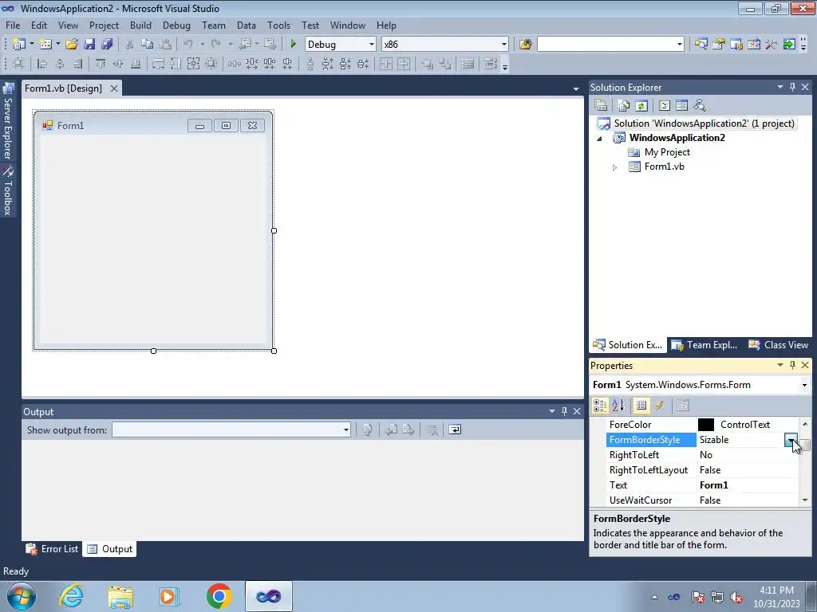Save Form1.vb with the single-floppy Save icon
Image resolution: width=817 pixels, height=612 pixels.
pos(89,45)
